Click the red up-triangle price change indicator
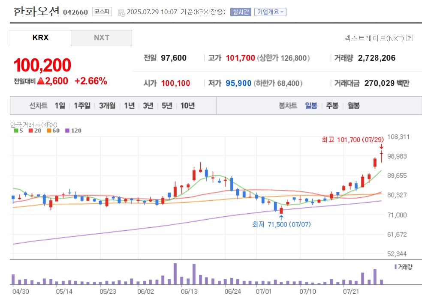The height and width of the screenshot is (304, 422). pyautogui.click(x=41, y=81)
